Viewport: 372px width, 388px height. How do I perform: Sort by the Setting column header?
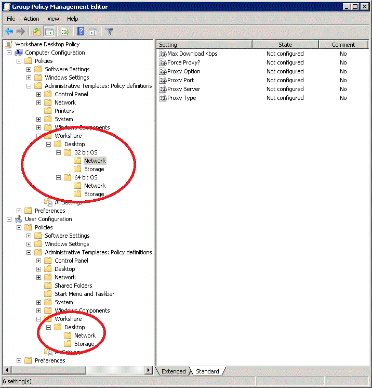tap(204, 45)
